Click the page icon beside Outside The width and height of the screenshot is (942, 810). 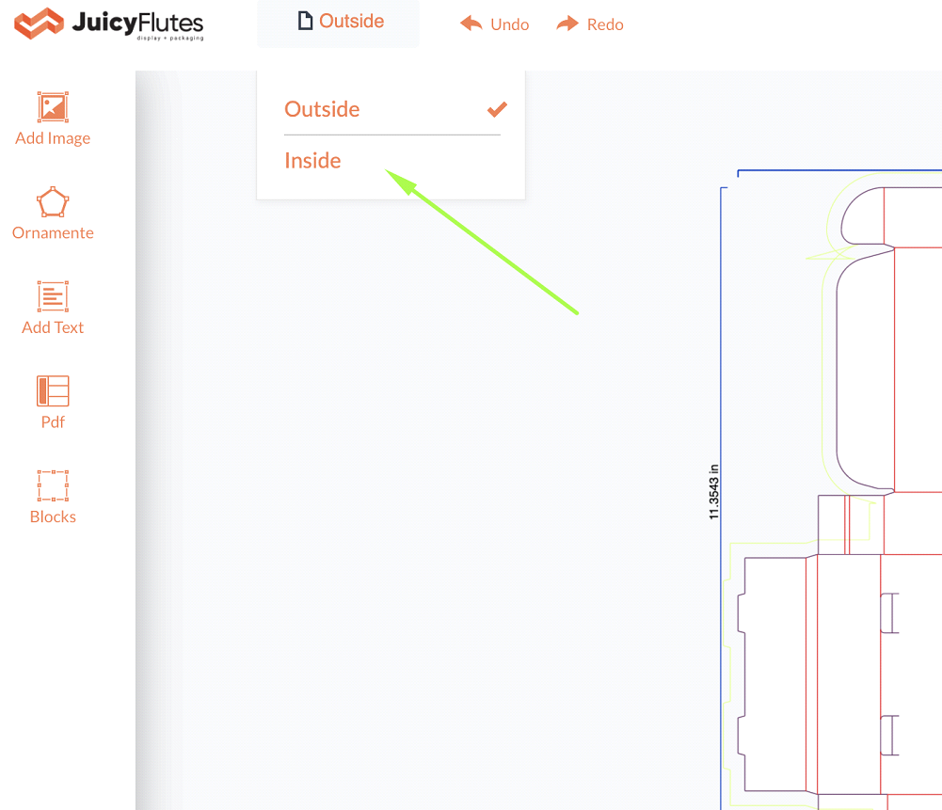[305, 21]
